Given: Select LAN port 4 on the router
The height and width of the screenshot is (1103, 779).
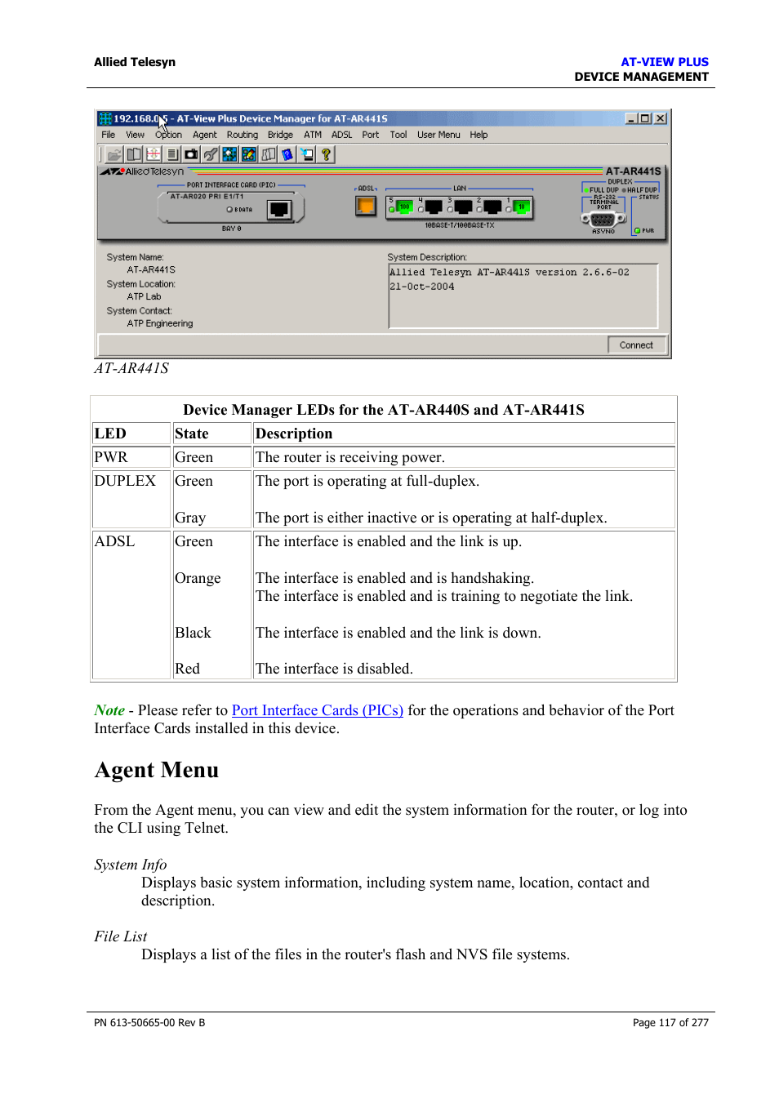Looking at the screenshot, I should [x=434, y=207].
